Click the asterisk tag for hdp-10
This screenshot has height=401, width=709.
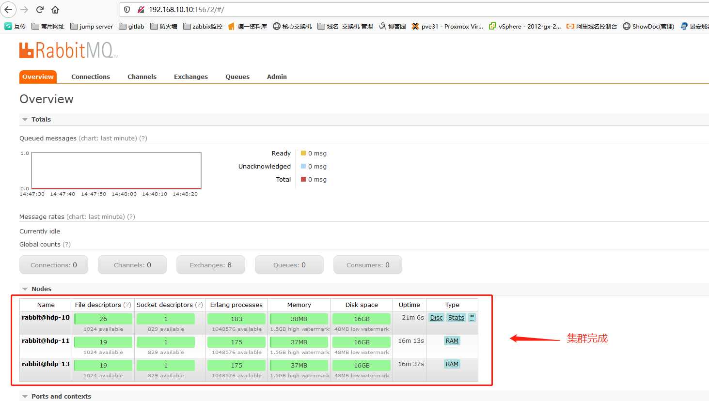click(x=472, y=318)
